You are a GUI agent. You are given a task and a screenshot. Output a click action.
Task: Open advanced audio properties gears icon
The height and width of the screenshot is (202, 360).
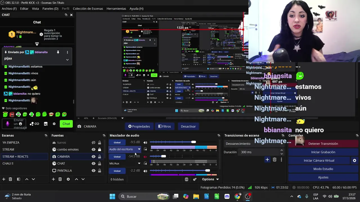tap(195, 179)
